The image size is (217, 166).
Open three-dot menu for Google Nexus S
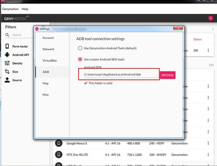click(208, 143)
